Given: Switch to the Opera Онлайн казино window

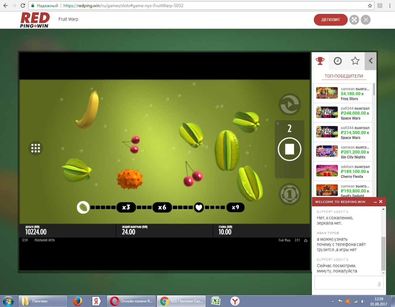Looking at the screenshot, I should [132, 301].
